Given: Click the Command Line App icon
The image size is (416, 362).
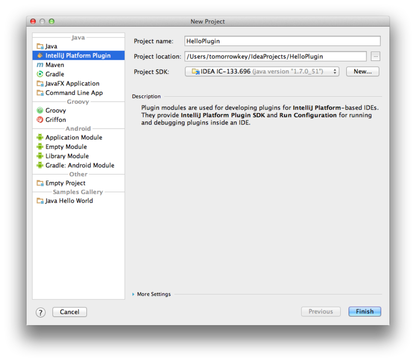Looking at the screenshot, I should [40, 93].
